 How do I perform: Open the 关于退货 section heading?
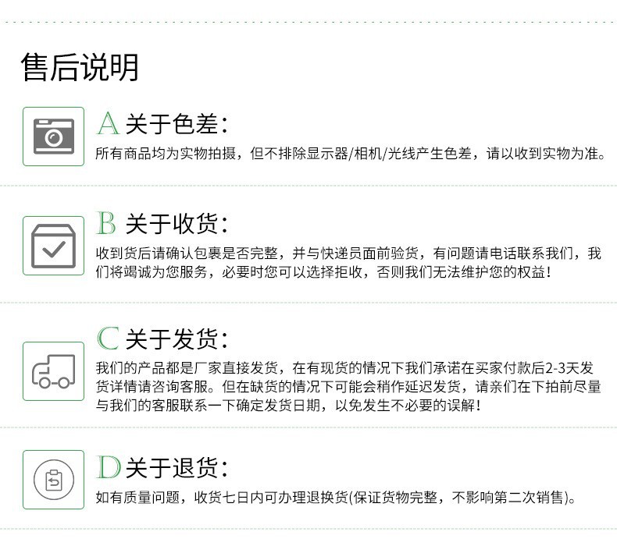177,468
